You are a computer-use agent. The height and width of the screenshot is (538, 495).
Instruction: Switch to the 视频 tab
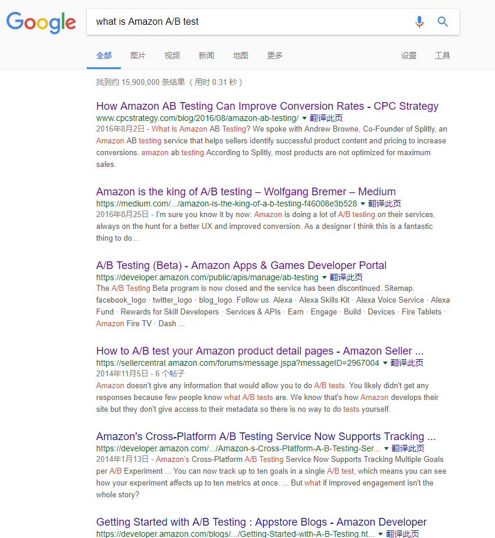click(x=172, y=55)
